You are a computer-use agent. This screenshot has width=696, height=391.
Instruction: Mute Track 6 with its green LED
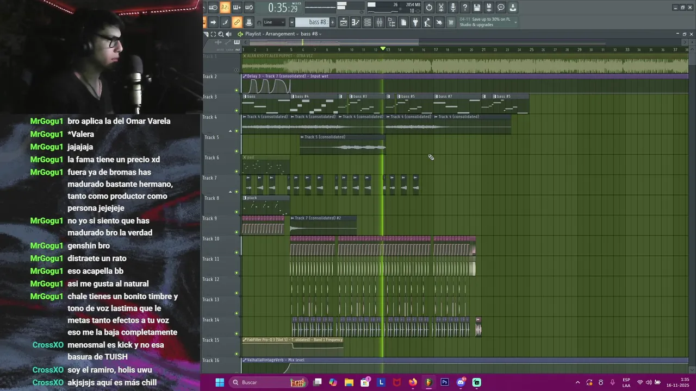(236, 171)
